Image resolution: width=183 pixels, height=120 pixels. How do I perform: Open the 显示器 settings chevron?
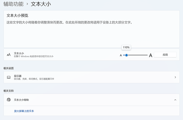[175, 77]
